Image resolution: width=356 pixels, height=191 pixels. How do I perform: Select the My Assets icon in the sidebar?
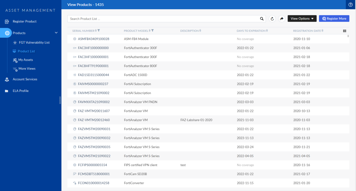coord(15,60)
